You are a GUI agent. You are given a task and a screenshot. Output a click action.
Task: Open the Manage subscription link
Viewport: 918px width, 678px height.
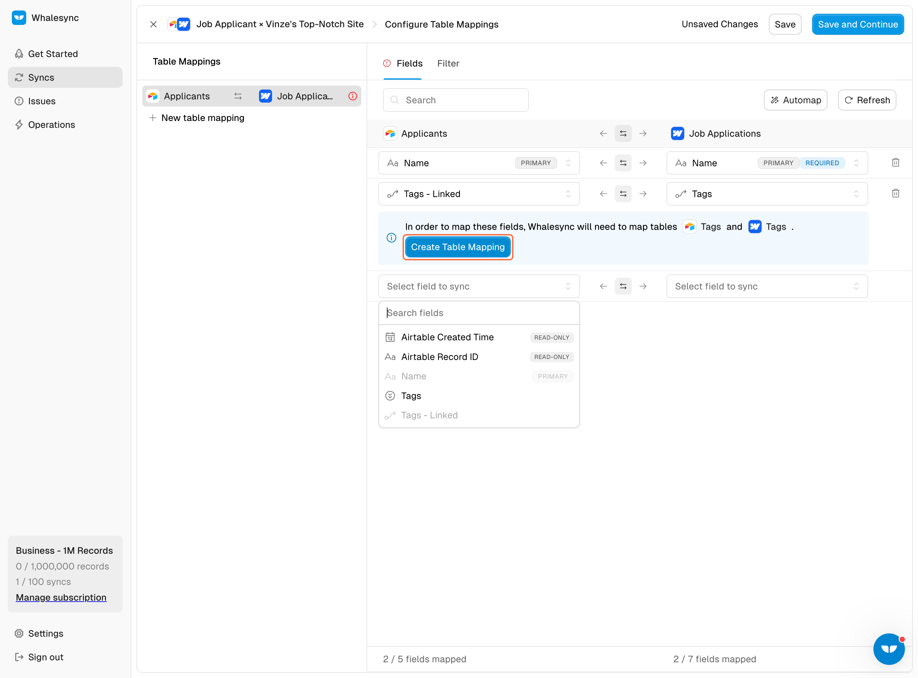[61, 597]
